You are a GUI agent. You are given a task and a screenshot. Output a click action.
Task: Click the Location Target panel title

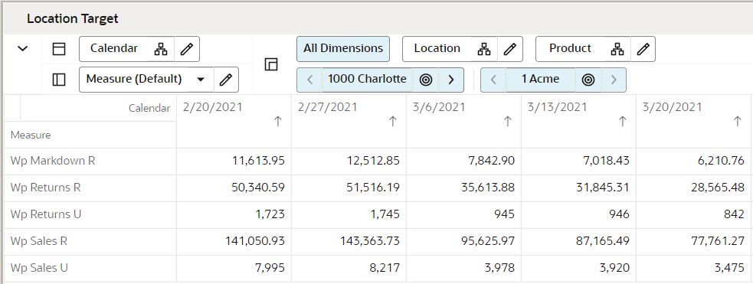click(x=73, y=18)
